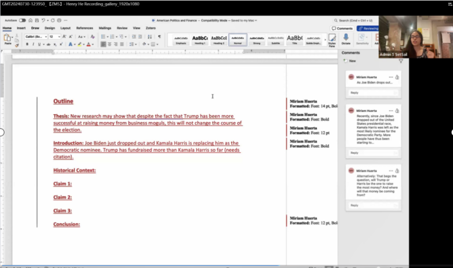Open more options on 'As Joe Biden drops out' comment
453x268 pixels.
[391, 77]
